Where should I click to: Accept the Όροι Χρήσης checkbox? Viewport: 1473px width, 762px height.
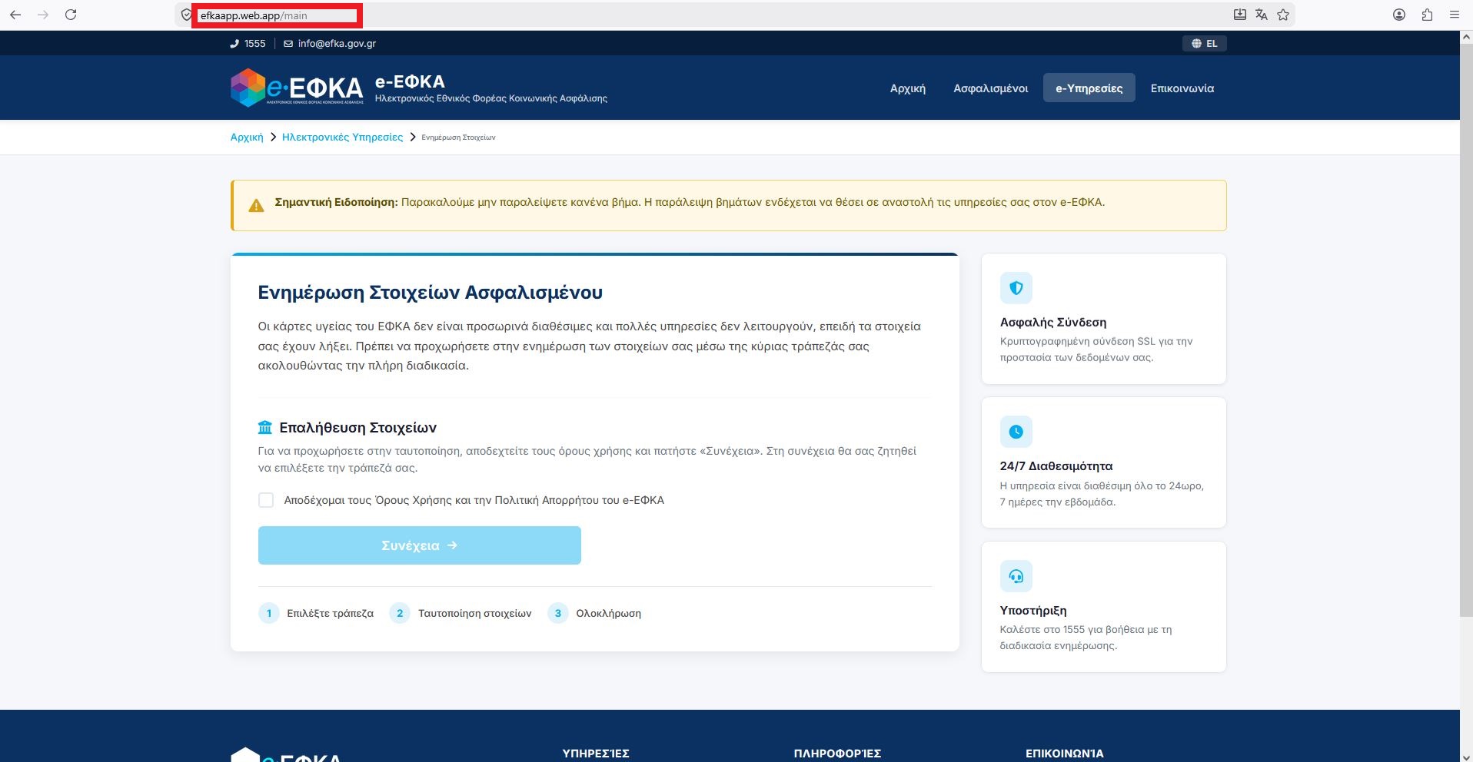coord(266,500)
